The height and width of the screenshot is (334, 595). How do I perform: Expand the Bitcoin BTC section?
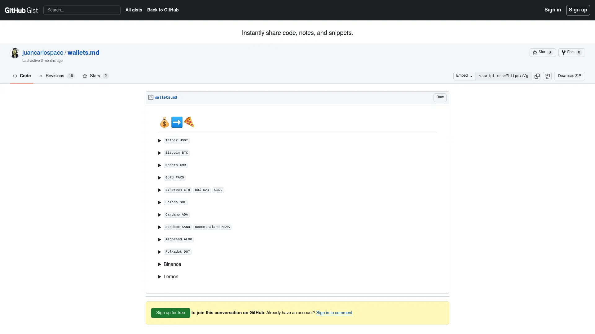[x=177, y=153]
